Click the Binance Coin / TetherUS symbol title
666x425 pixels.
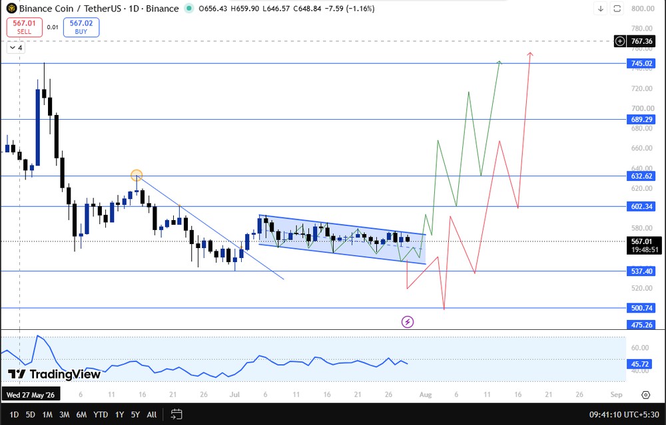[99, 9]
